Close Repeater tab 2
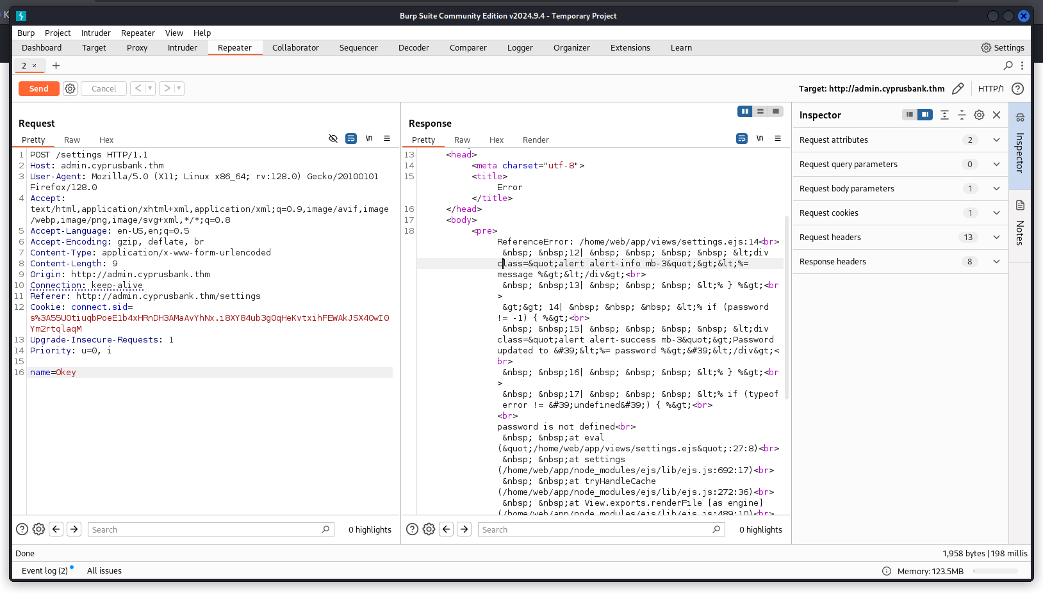 [35, 65]
